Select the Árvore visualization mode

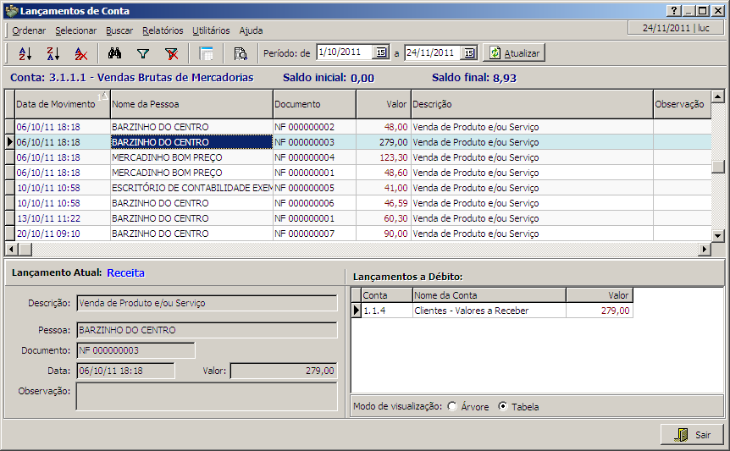tap(452, 407)
